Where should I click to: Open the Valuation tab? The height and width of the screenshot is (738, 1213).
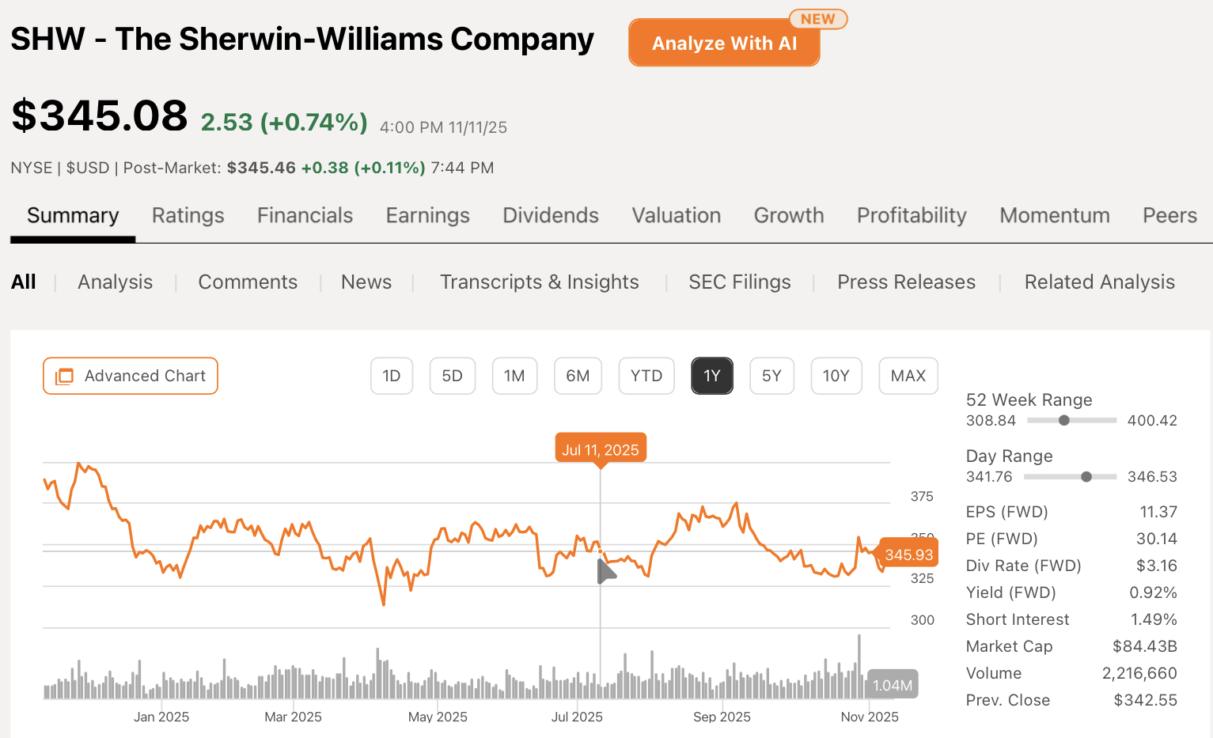[x=676, y=215]
